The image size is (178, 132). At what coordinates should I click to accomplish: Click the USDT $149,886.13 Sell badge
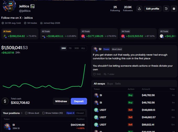[130, 110]
